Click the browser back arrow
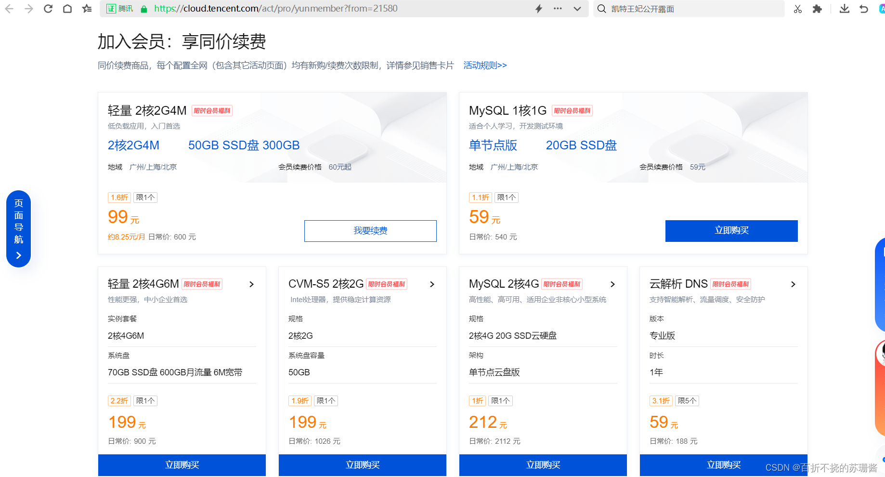The height and width of the screenshot is (477, 885). (x=9, y=9)
